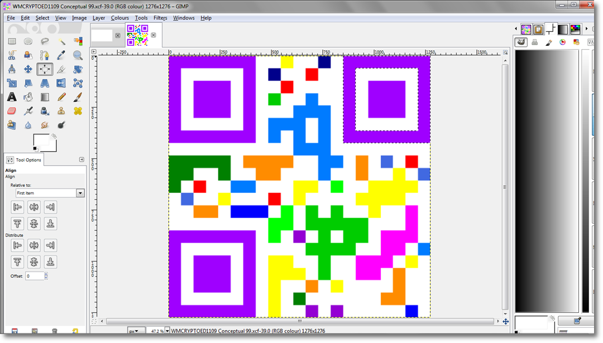Open the Select menu
This screenshot has width=603, height=343.
click(x=42, y=18)
